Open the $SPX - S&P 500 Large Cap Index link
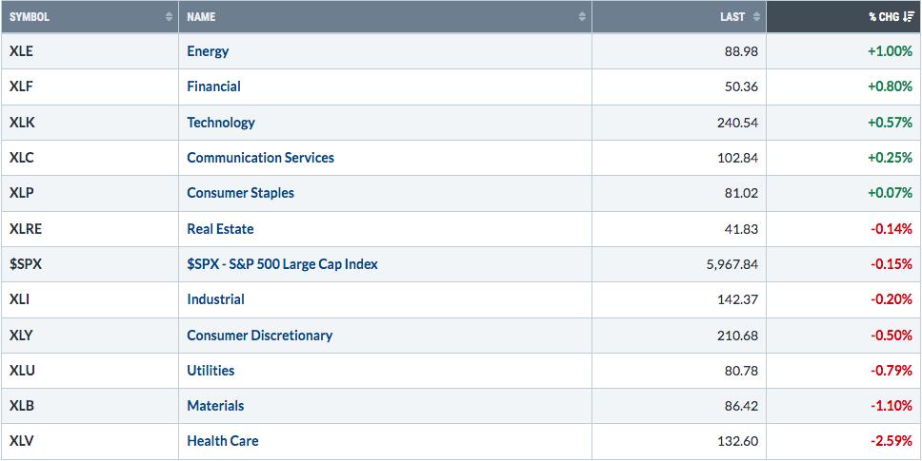The width and height of the screenshot is (922, 461). 282,264
